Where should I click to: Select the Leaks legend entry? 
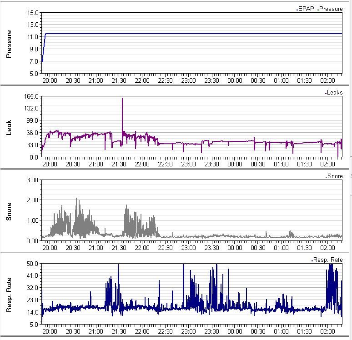[x=335, y=92]
